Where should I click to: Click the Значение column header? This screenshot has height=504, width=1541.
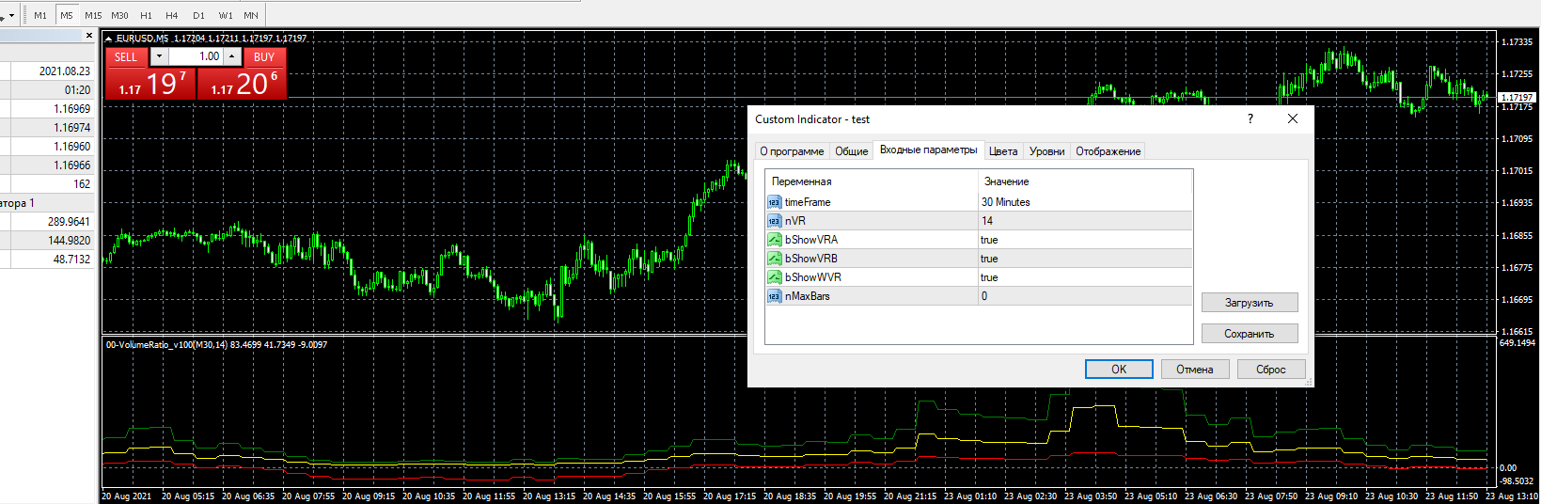point(1085,181)
